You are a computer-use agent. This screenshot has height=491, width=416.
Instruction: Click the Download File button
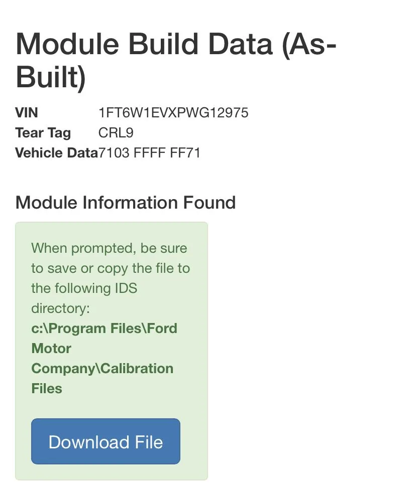(x=106, y=441)
